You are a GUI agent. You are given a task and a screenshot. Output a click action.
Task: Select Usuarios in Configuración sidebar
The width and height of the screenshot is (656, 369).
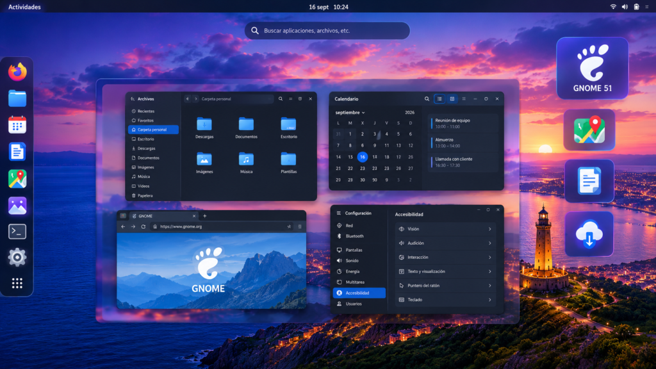click(359, 304)
